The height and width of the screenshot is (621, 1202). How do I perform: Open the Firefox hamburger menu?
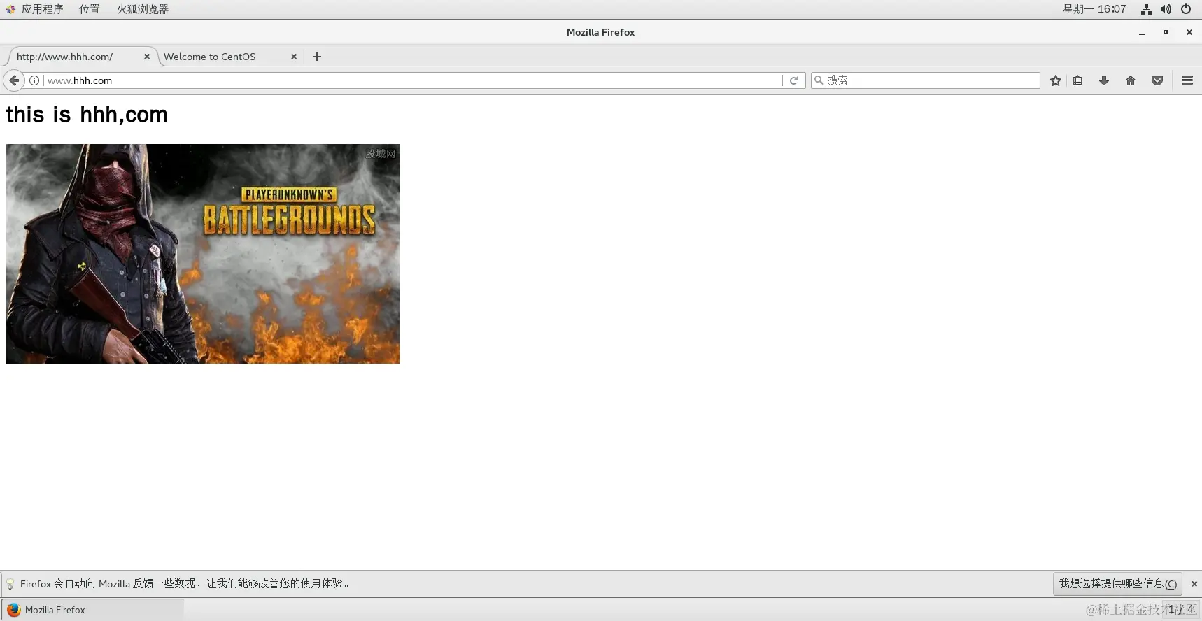[x=1187, y=80]
